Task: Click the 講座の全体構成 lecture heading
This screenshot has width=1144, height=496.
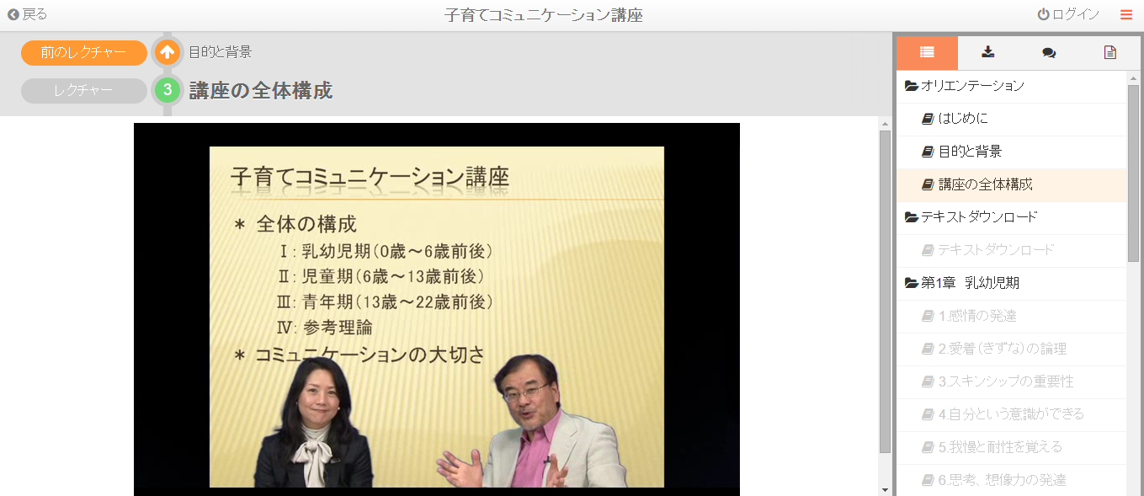Action: tap(261, 91)
